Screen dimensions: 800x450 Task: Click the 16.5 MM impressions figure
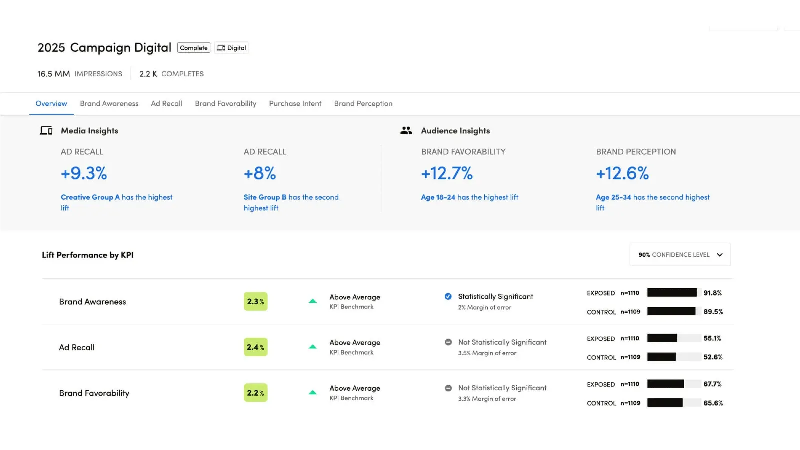click(x=54, y=74)
